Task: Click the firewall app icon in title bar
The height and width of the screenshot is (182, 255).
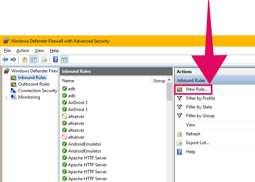Action: coord(6,41)
